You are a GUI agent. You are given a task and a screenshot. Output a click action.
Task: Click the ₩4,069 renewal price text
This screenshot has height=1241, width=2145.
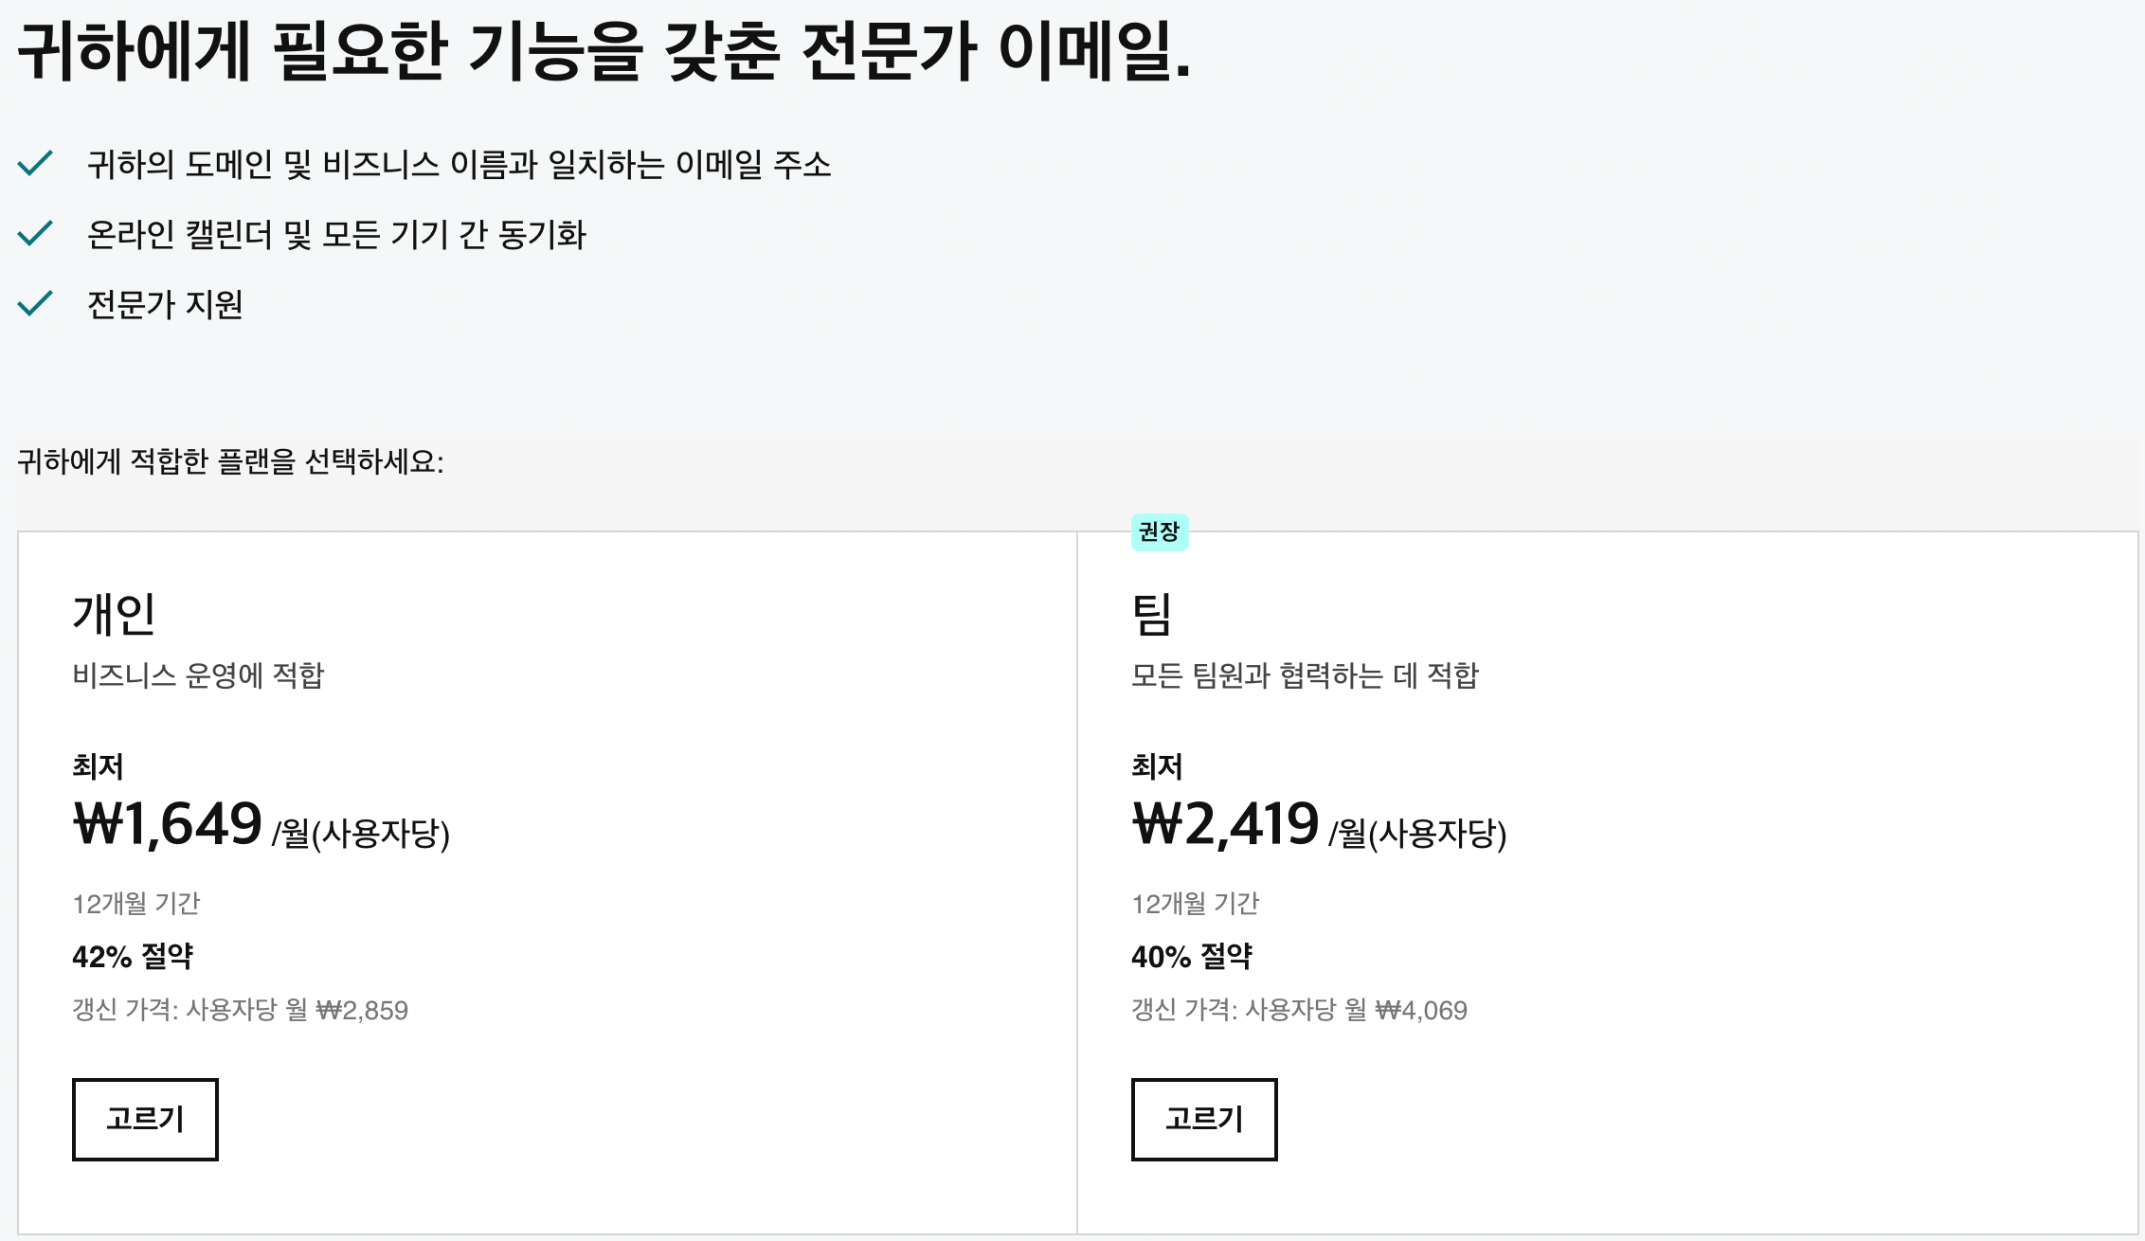(1421, 1010)
